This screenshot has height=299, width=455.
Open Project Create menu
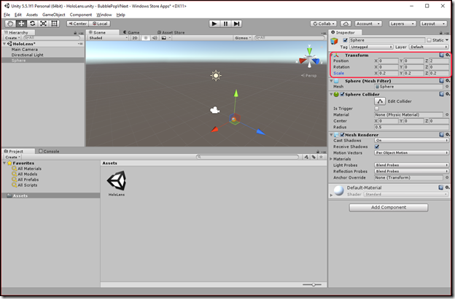pos(12,157)
